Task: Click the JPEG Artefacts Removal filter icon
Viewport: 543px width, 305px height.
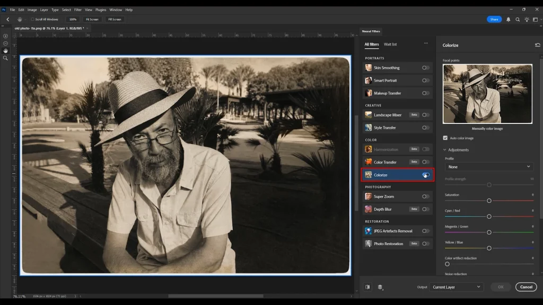Action: (x=368, y=231)
